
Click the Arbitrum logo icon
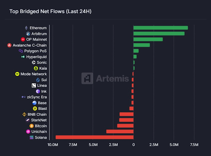[28, 34]
